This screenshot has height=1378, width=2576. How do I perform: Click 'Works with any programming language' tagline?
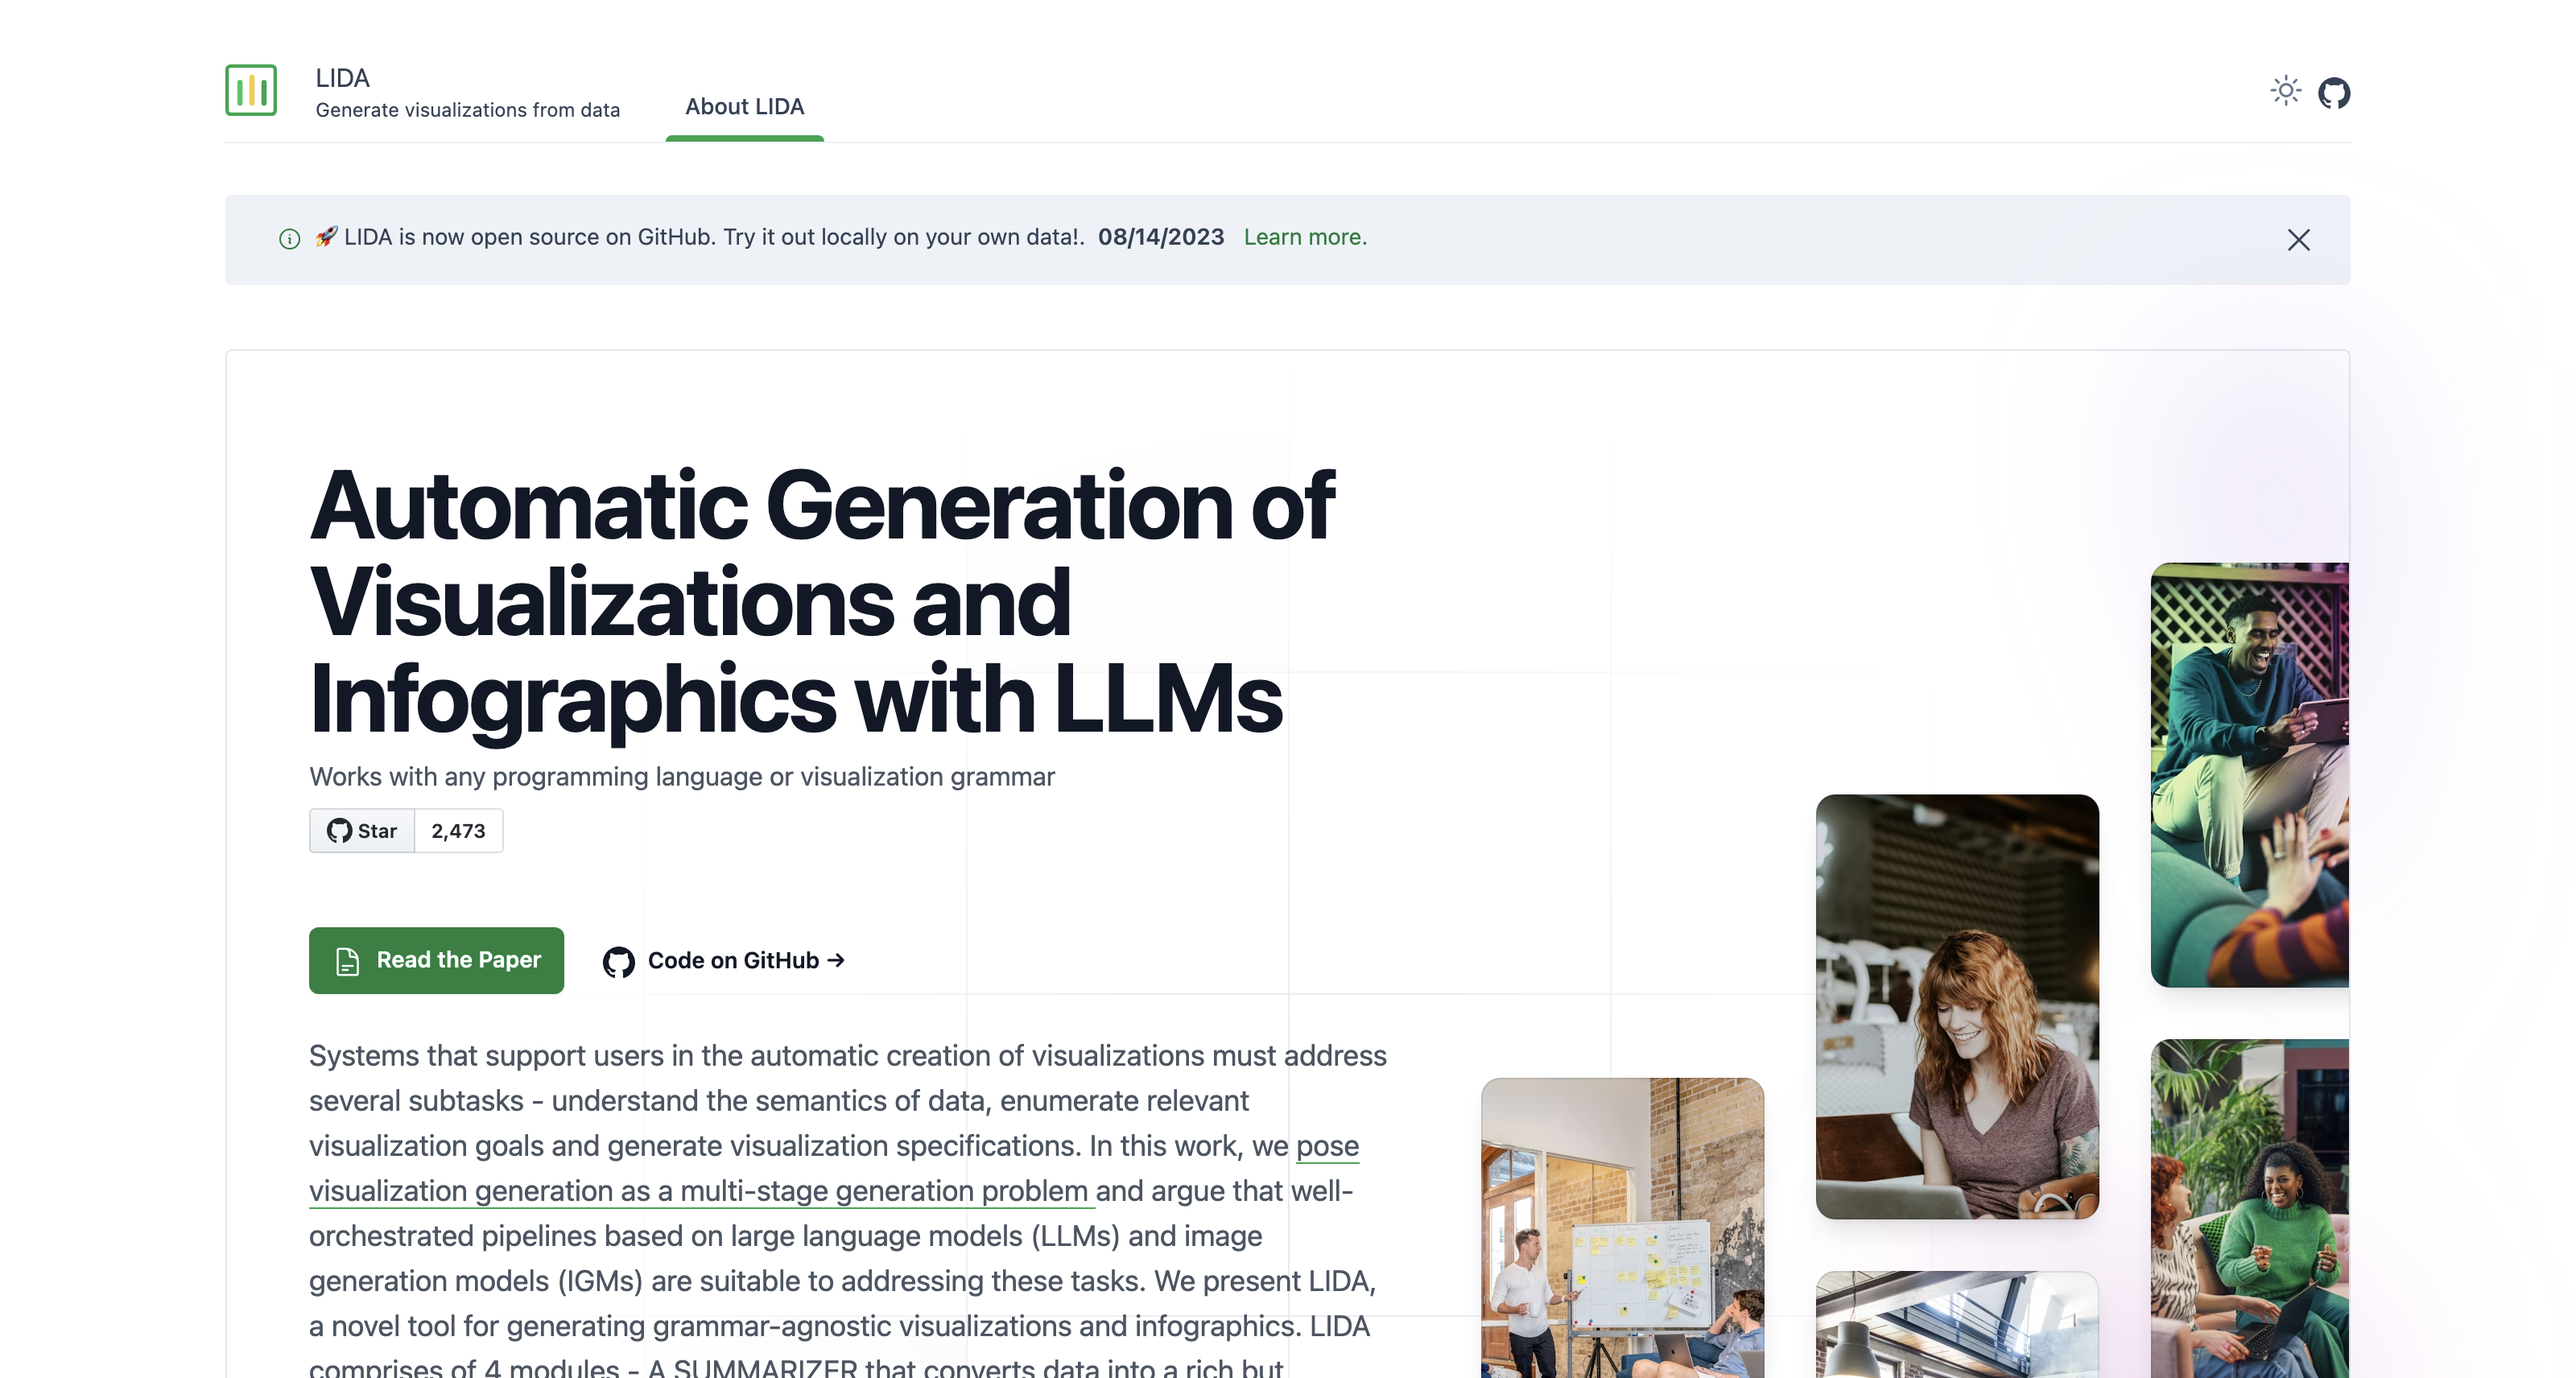(x=682, y=777)
